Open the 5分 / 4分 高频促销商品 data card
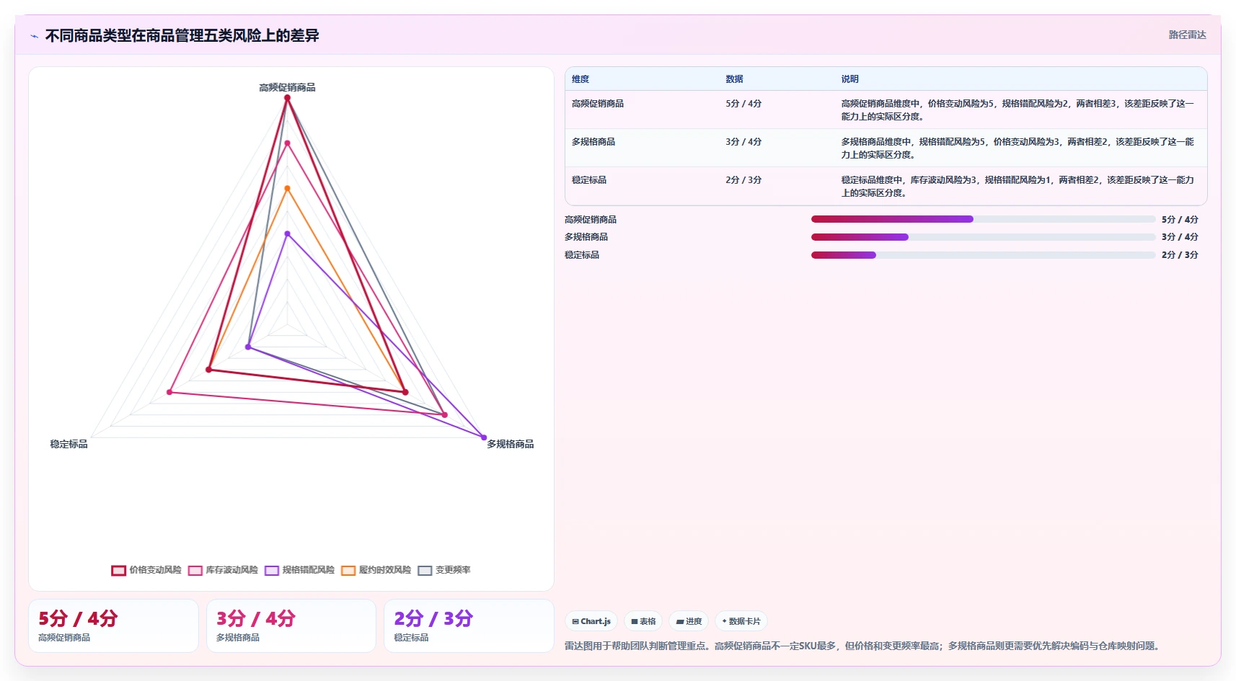1236x681 pixels. (x=113, y=626)
